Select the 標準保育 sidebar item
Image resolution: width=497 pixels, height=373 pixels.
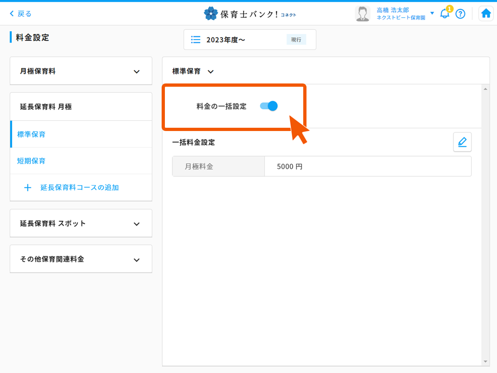tap(31, 133)
